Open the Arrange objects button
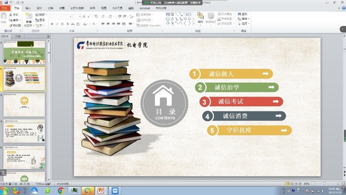The width and height of the screenshot is (346, 195). point(200,18)
